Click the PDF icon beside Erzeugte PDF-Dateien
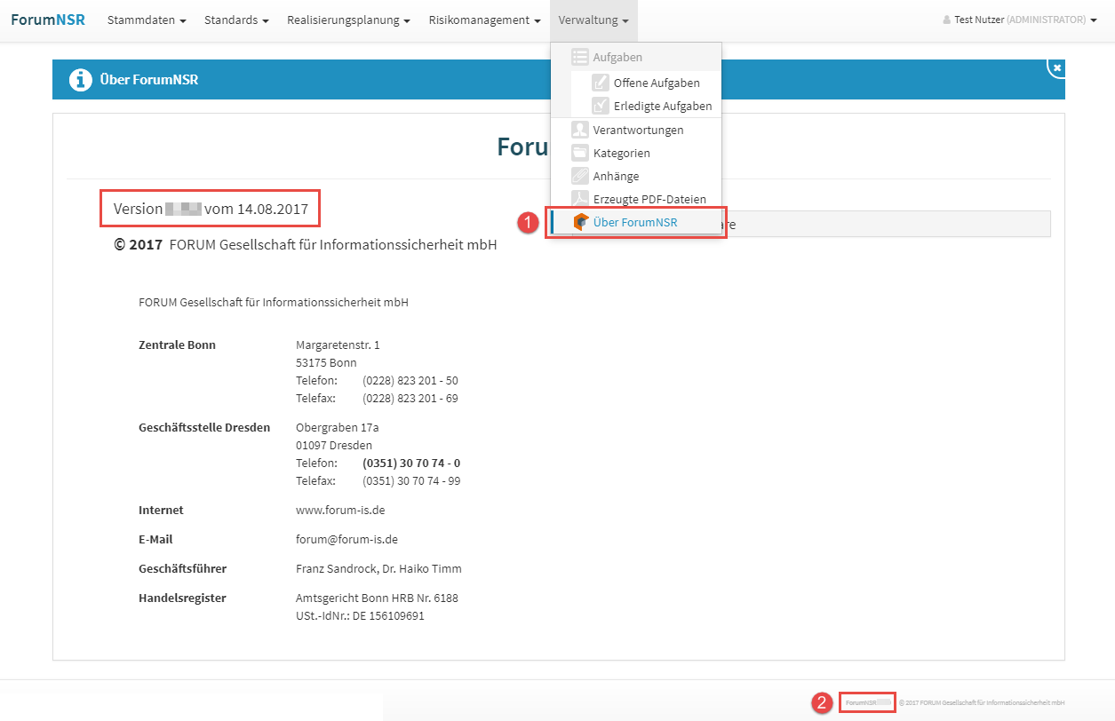The image size is (1115, 721). coord(580,199)
